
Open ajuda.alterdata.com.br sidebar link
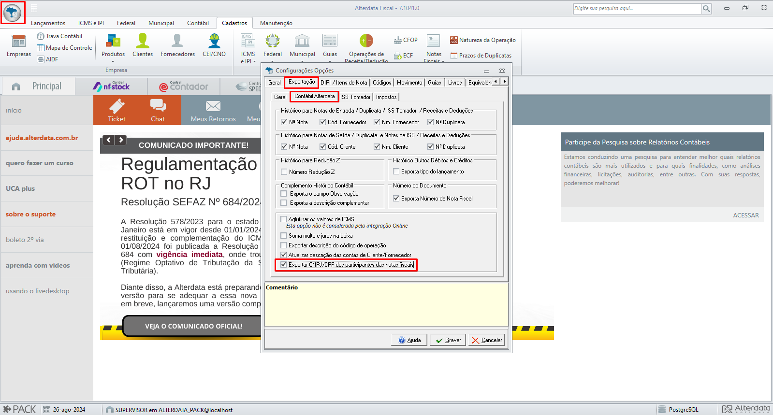(x=42, y=138)
